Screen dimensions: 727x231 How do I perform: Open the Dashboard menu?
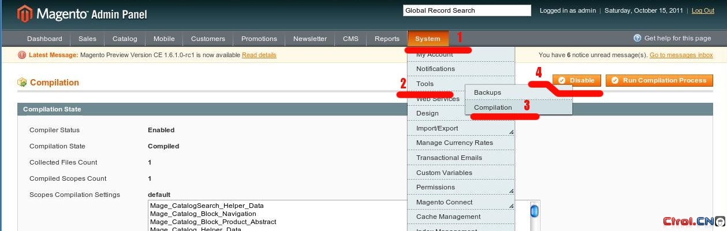tap(44, 39)
